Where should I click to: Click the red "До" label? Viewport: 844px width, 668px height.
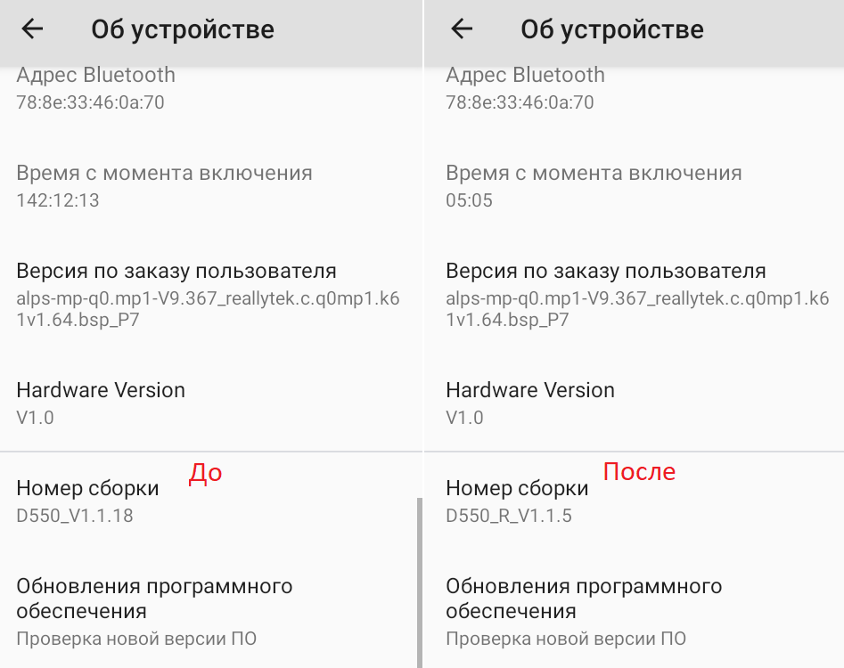coord(205,473)
